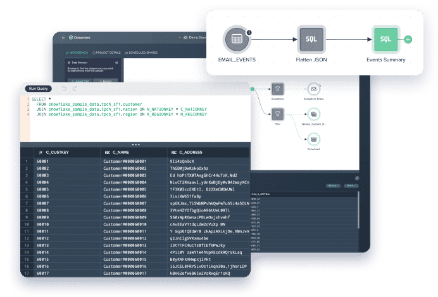438x297 pixels.
Task: Redo edit in query editor
Action: pyautogui.click(x=75, y=89)
